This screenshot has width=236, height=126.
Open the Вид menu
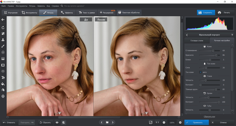(x=48, y=6)
